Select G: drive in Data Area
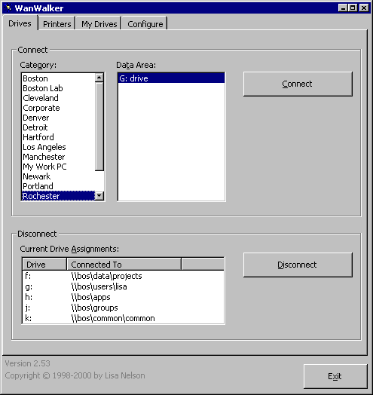The image size is (373, 395). [171, 78]
